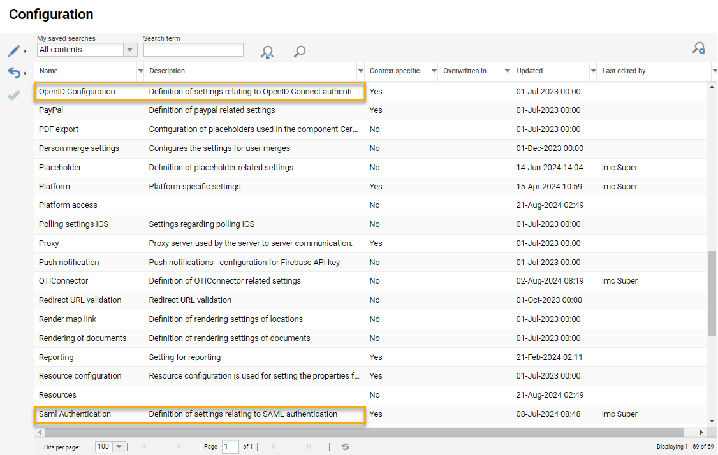Open the My saved searches dropdown
The image size is (718, 455).
point(130,50)
